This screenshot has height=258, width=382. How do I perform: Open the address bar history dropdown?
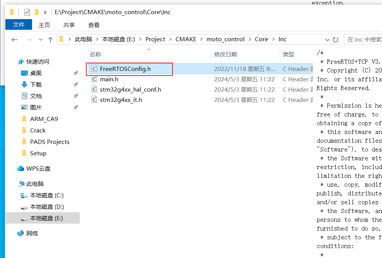click(327, 39)
